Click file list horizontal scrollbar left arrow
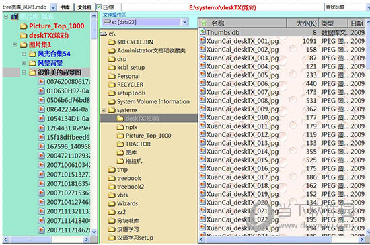 201,240
